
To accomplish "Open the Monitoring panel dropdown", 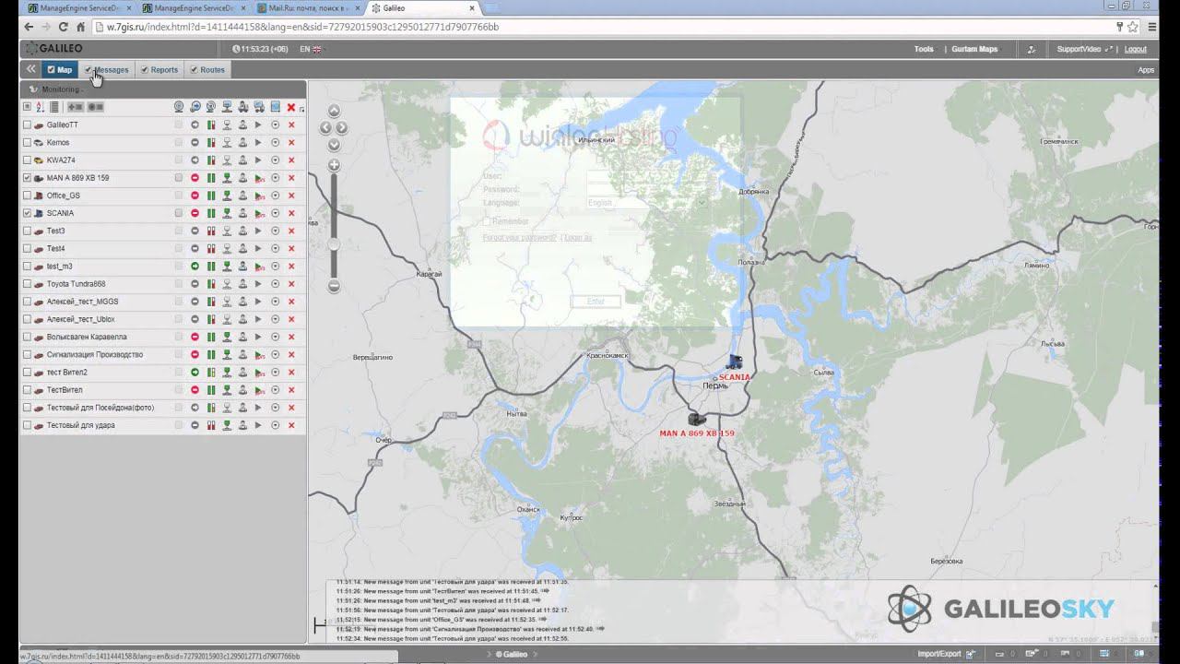I will pos(56,89).
